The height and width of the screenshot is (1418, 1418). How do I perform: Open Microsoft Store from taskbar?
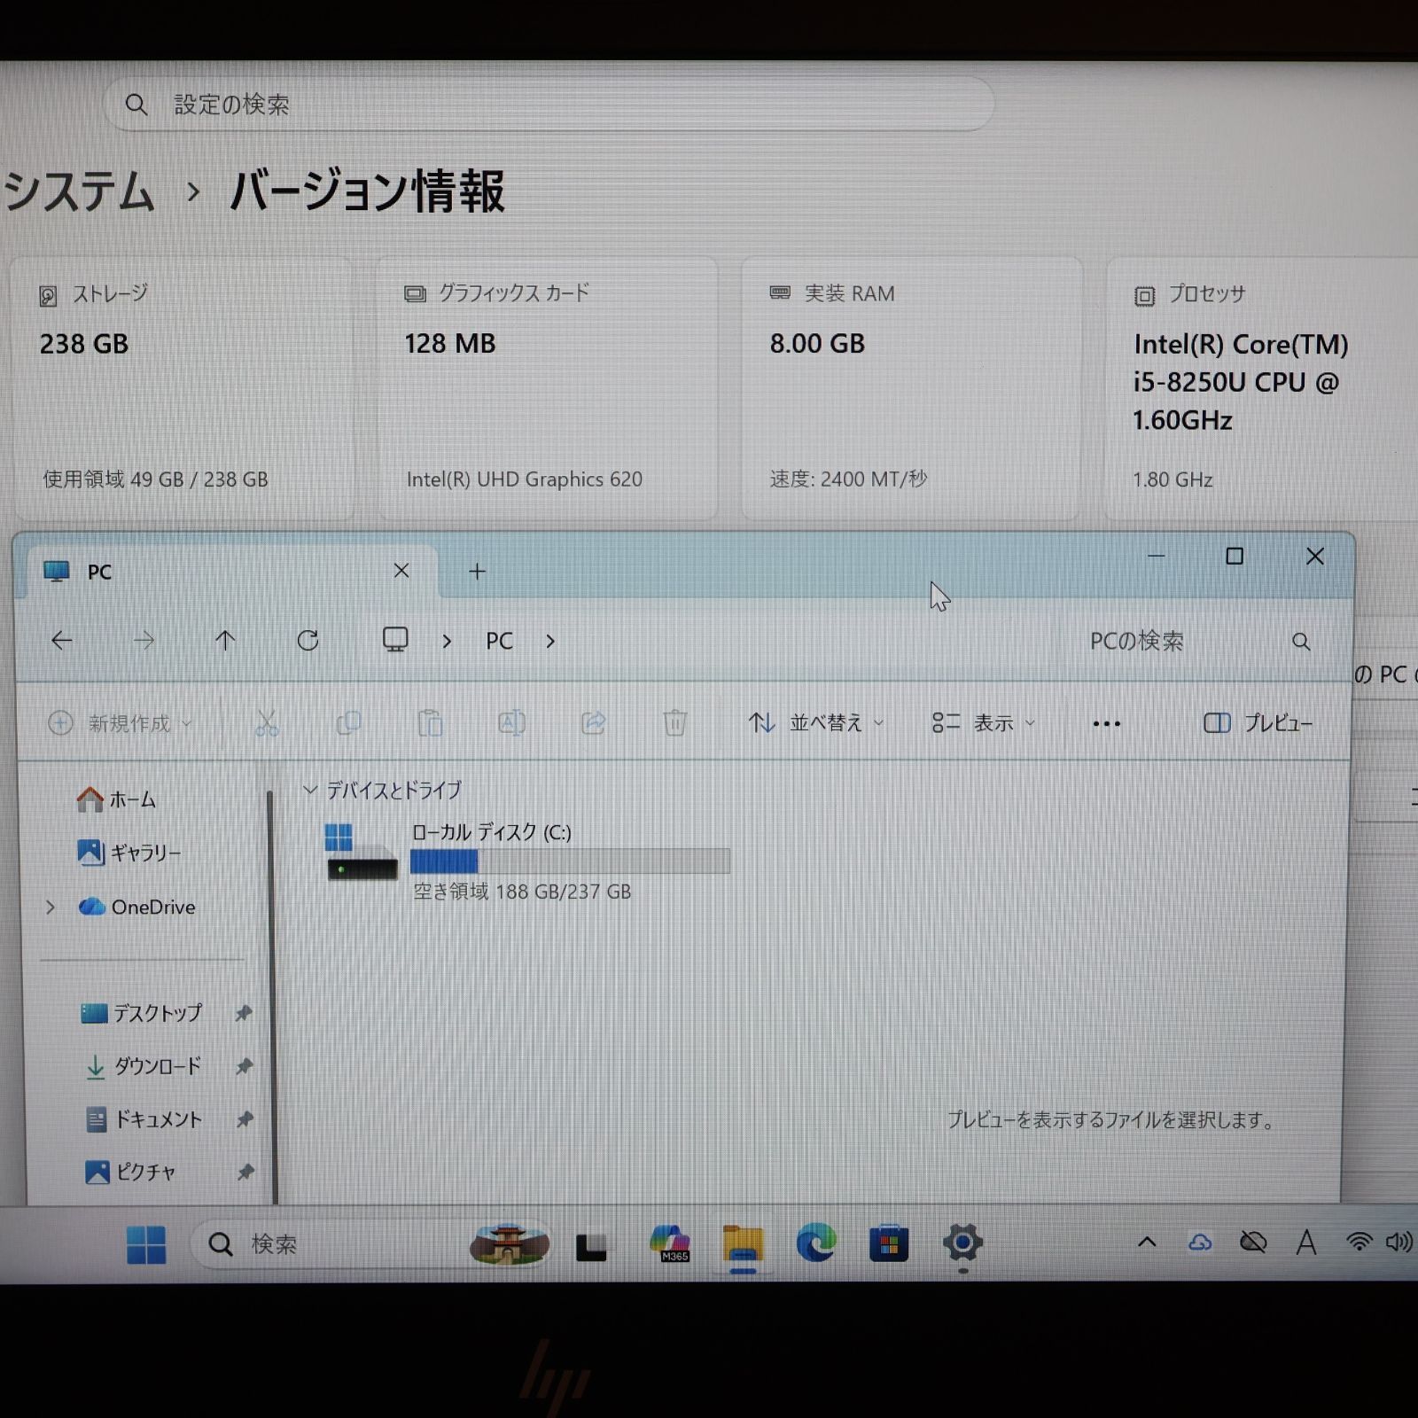pyautogui.click(x=889, y=1243)
